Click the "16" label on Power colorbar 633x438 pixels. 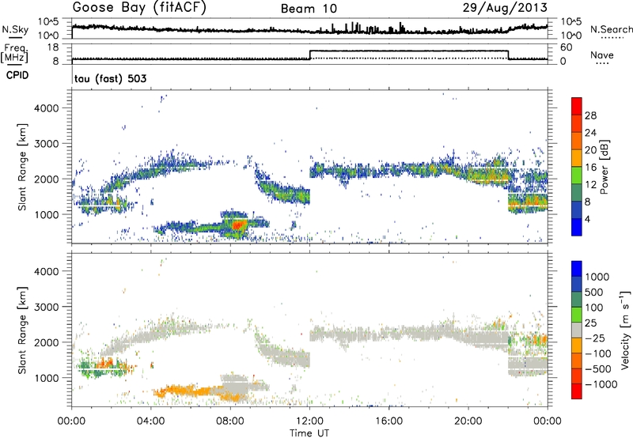point(590,167)
